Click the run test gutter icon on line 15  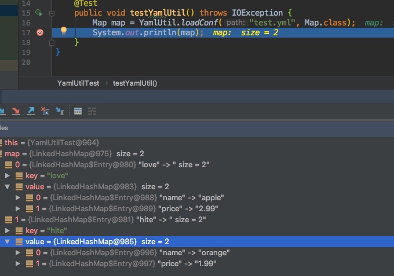pyautogui.click(x=39, y=13)
